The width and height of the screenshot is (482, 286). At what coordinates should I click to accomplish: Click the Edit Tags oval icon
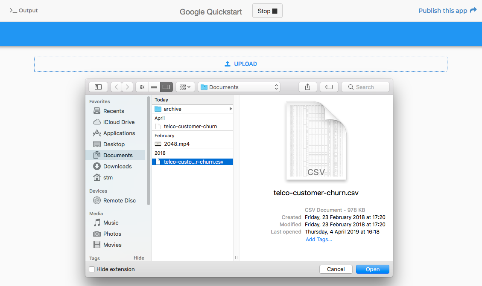(x=329, y=87)
